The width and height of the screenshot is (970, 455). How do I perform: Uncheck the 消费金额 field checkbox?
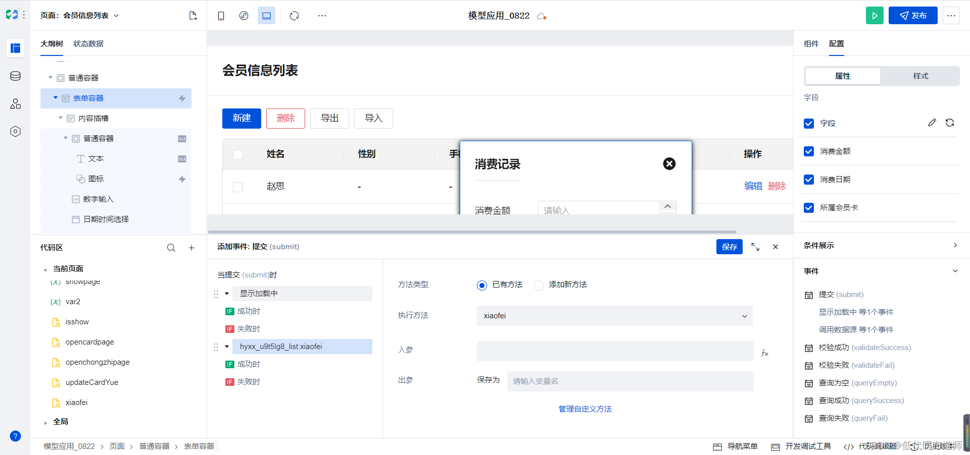809,151
